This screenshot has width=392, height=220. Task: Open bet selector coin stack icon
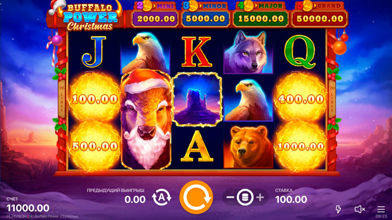[245, 198]
